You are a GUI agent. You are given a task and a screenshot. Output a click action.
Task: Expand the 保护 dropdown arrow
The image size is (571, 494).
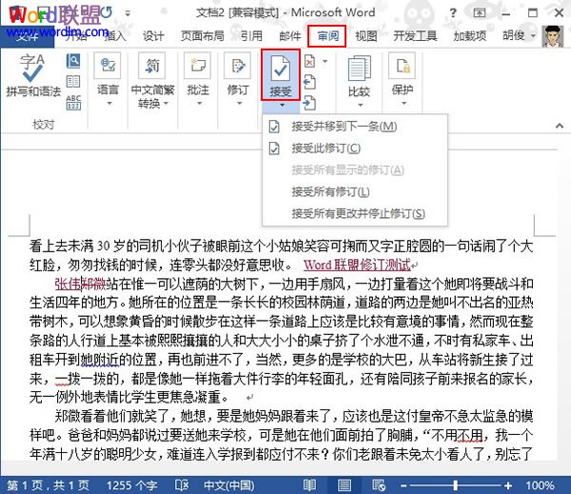[x=404, y=104]
